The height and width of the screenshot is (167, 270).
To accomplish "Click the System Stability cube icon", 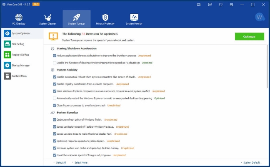I will (x=52, y=70).
